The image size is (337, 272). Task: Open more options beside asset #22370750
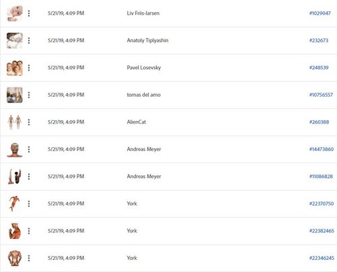29,203
